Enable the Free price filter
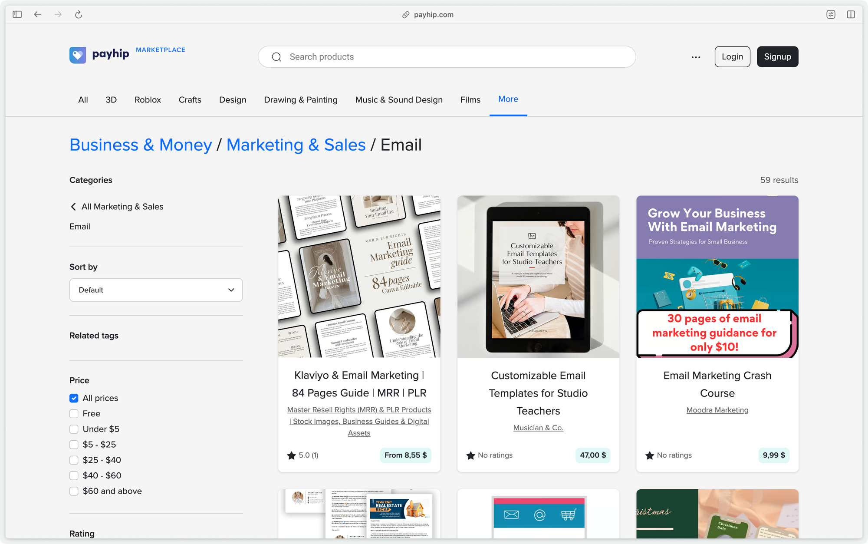Screen dimensions: 868x544 74,414
